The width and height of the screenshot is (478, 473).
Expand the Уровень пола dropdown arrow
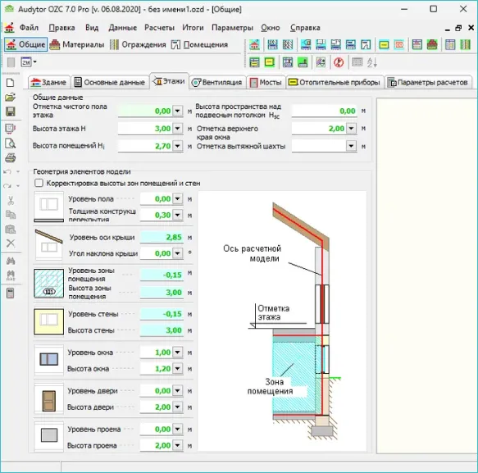coord(177,198)
